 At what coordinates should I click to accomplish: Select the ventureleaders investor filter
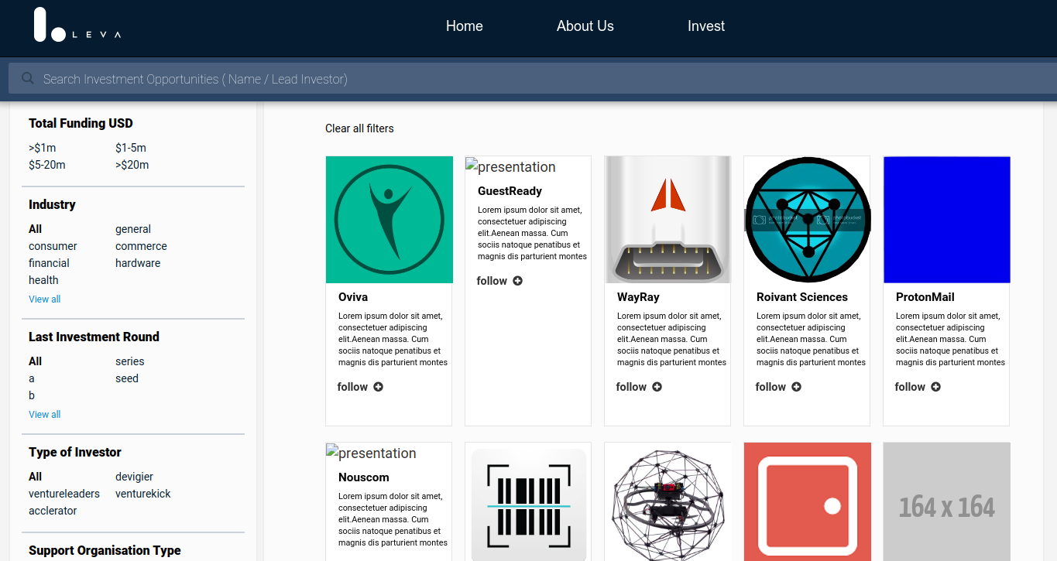[x=64, y=493]
